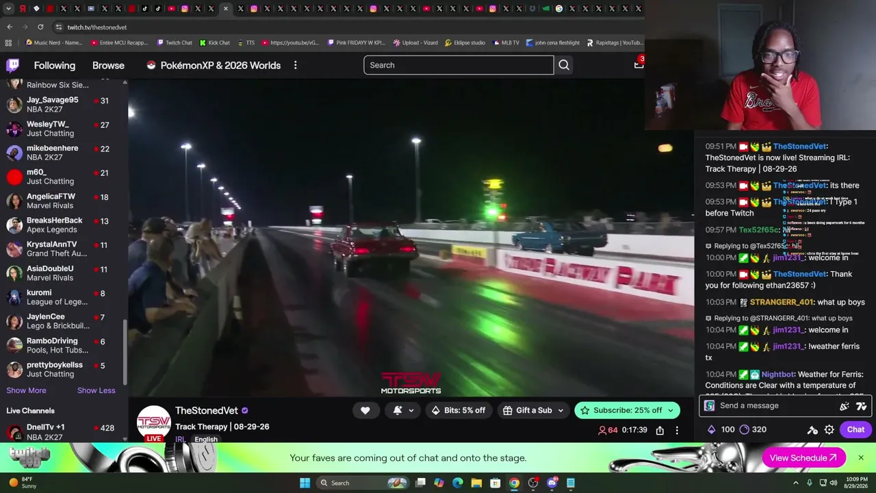The image size is (876, 493).
Task: Click the Twitch search input field
Action: (459, 65)
